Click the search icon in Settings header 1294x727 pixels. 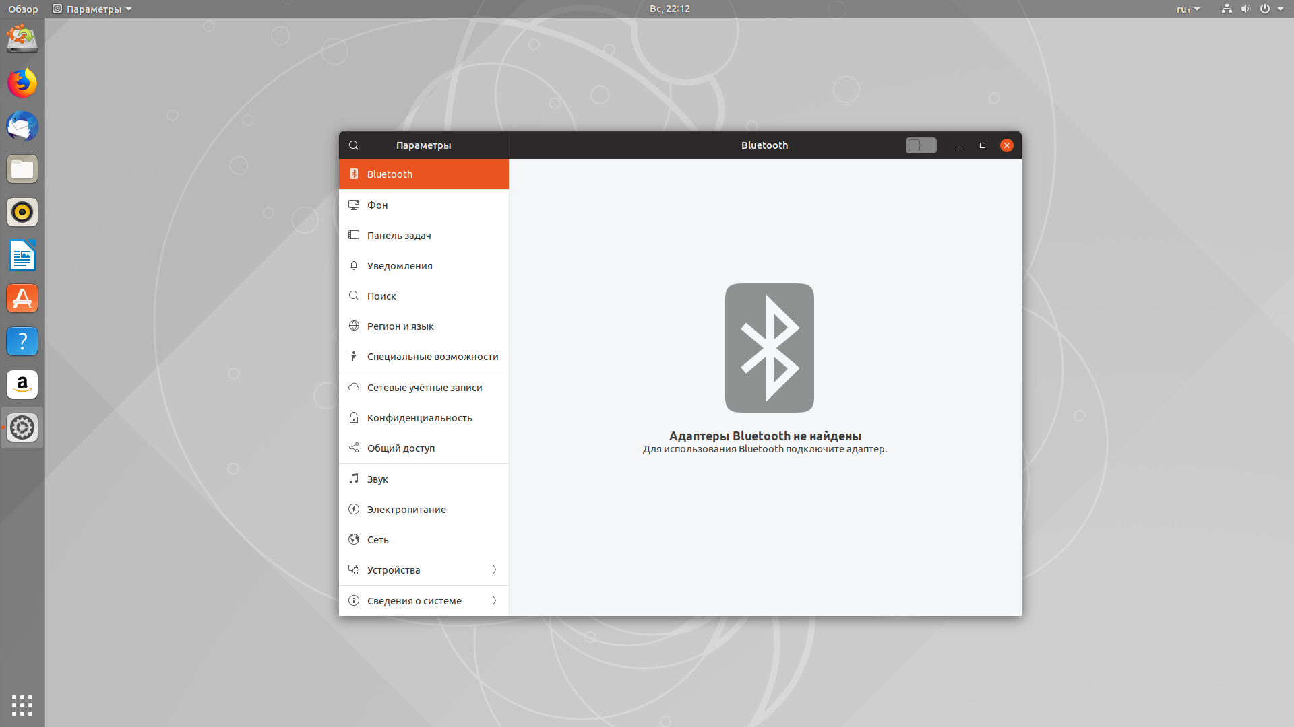click(x=354, y=145)
